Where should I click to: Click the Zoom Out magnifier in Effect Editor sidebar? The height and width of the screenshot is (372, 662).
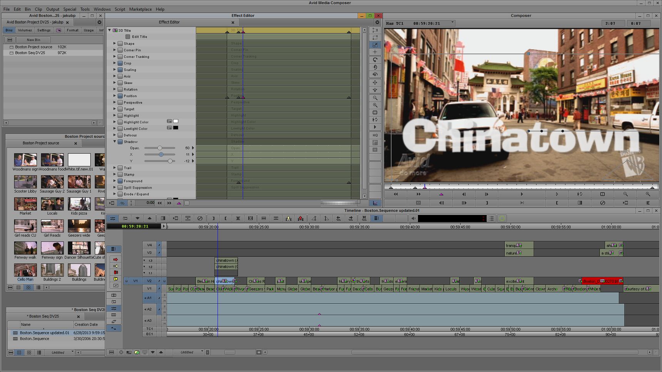375,98
